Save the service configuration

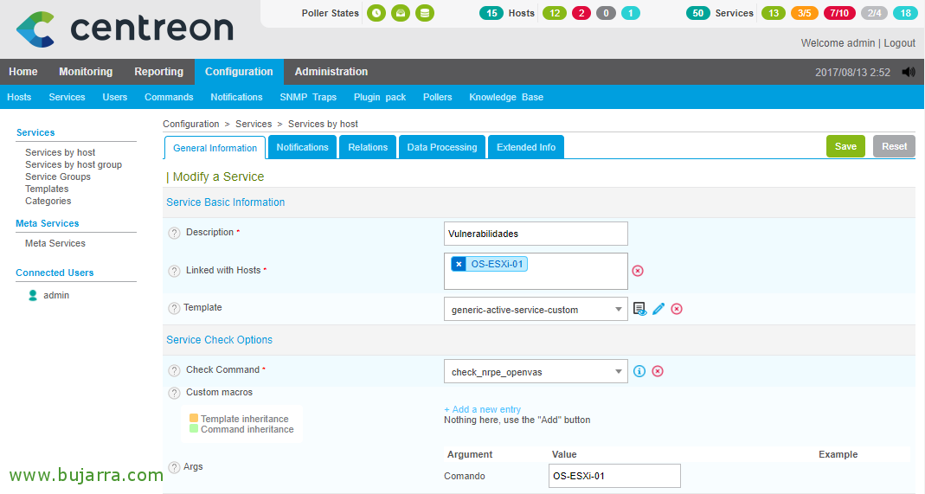click(845, 146)
